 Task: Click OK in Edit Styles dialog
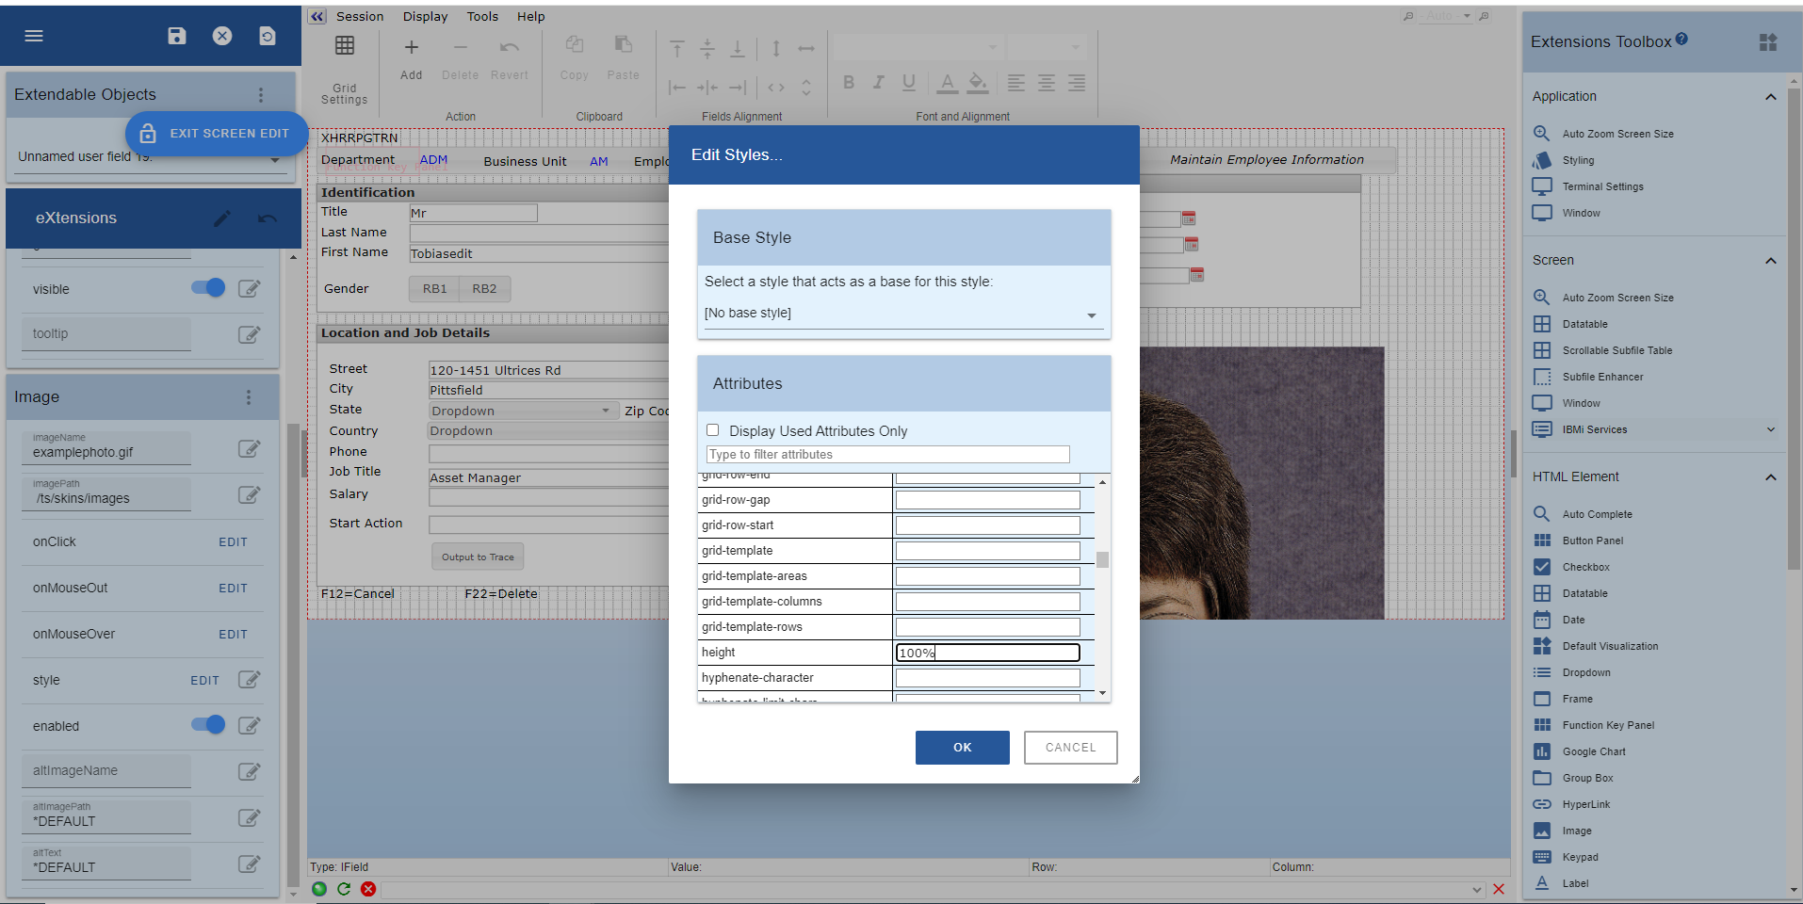(962, 748)
